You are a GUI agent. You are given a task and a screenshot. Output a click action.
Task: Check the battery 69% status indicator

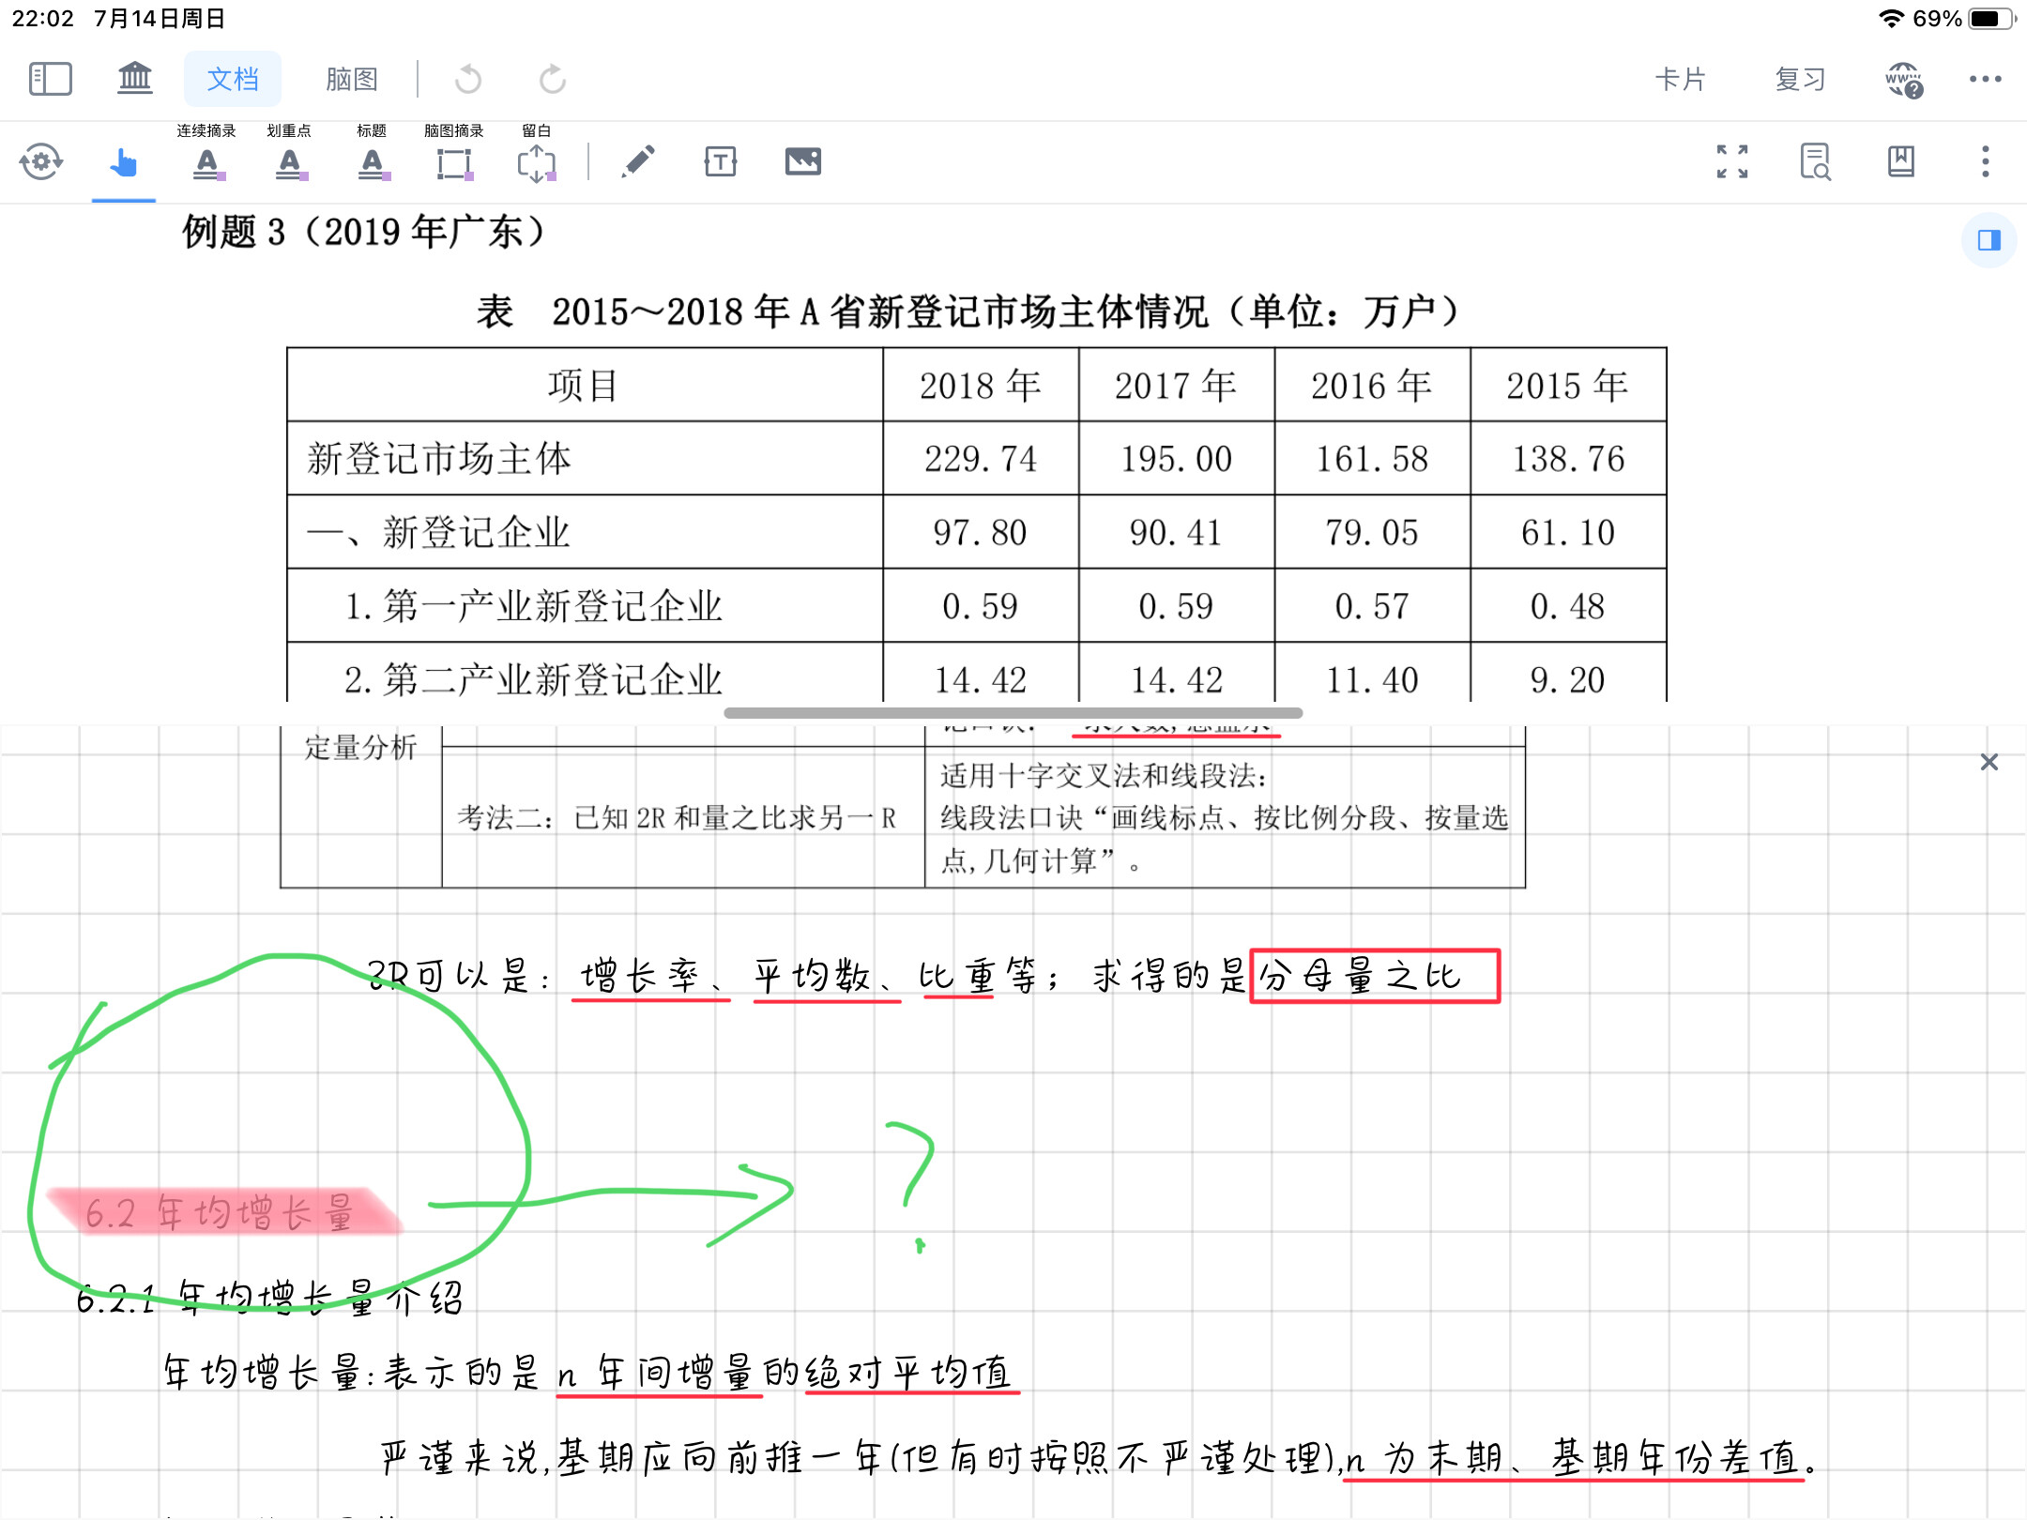tap(1965, 19)
